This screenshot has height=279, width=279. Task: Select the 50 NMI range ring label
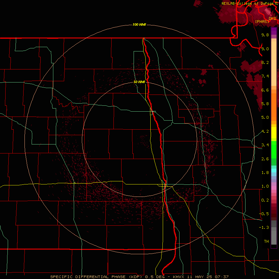(x=139, y=82)
